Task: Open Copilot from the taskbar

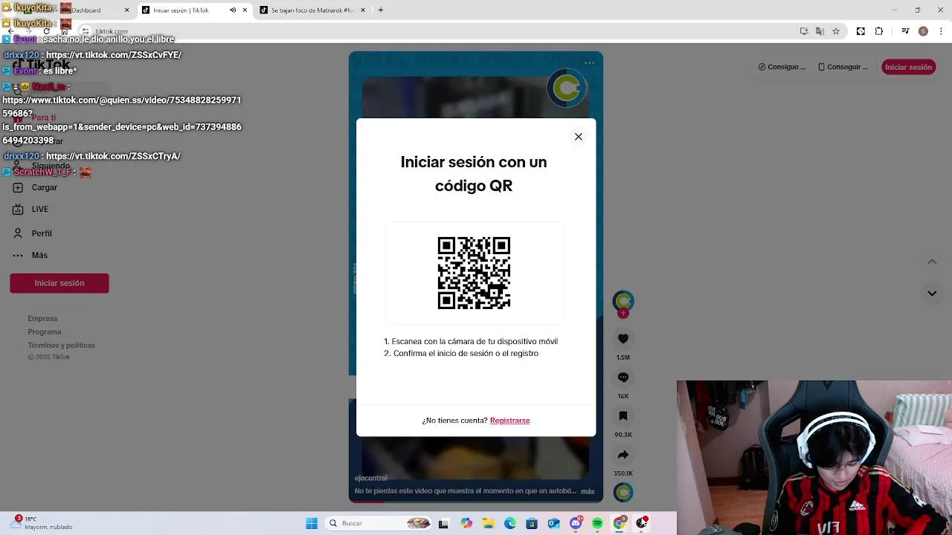Action: point(466,523)
